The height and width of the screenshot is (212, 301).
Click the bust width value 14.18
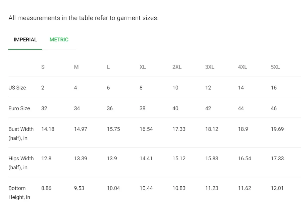point(48,129)
